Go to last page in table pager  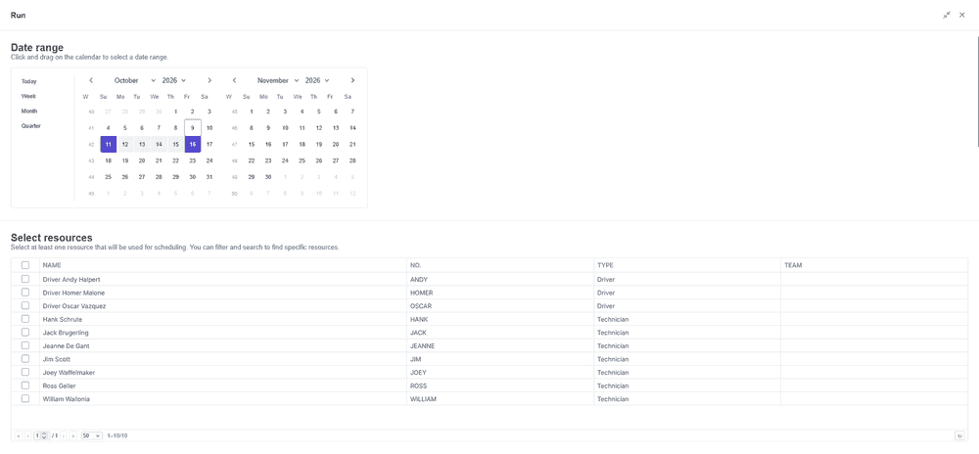point(73,435)
